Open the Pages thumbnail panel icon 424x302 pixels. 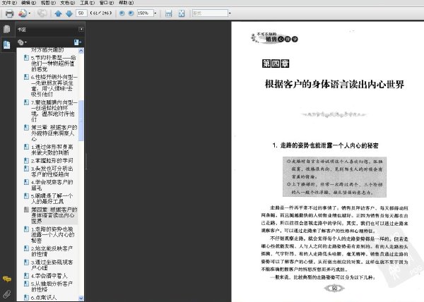point(7,29)
